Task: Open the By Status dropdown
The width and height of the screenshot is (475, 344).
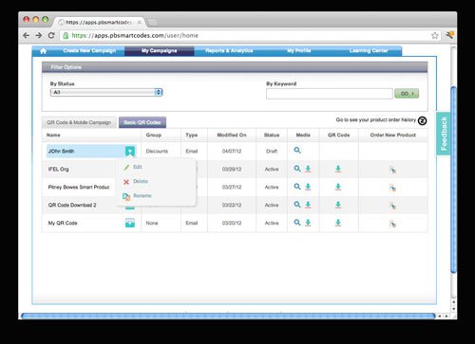Action: [106, 92]
